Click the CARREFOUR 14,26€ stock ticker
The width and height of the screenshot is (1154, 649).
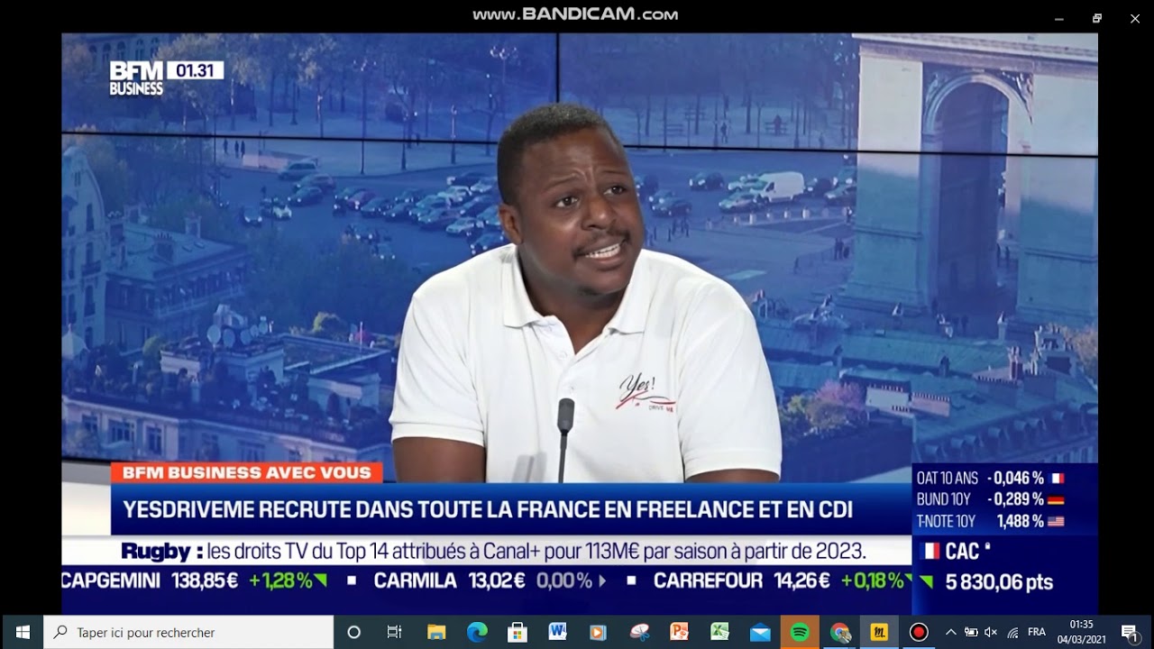(783, 580)
